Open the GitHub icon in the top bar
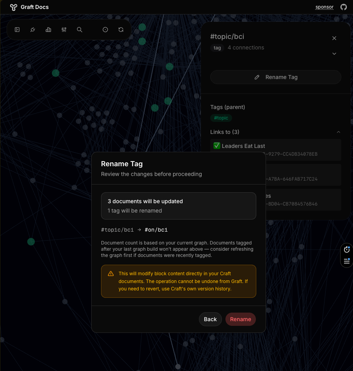Screen dimensions: 353x371 (344, 7)
